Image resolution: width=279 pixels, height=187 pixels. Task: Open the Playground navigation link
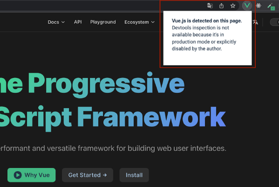coord(103,22)
